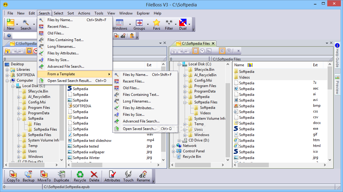
Task: Click the Touch icon in bottom toolbar
Action: tap(128, 174)
